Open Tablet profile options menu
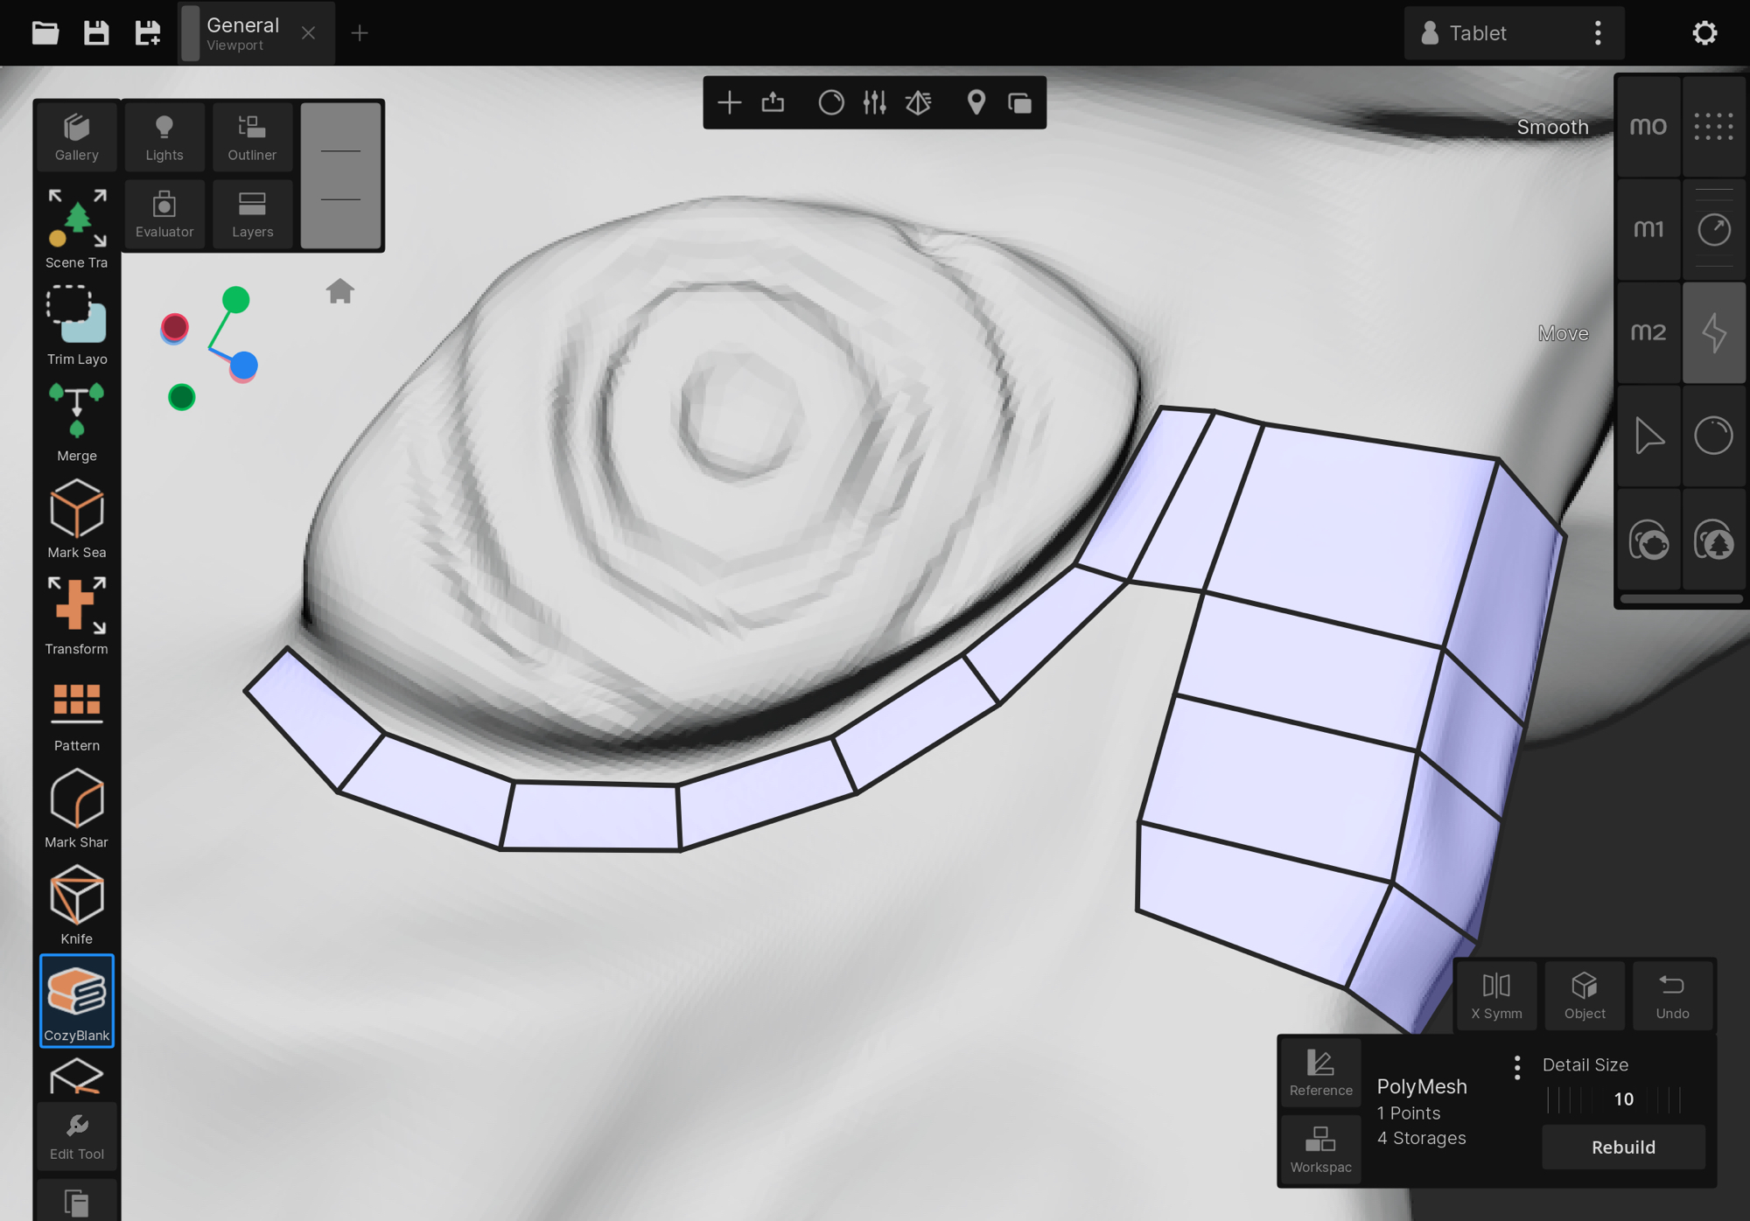 tap(1598, 33)
